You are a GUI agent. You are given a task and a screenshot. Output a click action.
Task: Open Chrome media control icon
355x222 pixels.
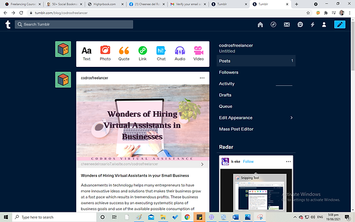[x=334, y=13]
